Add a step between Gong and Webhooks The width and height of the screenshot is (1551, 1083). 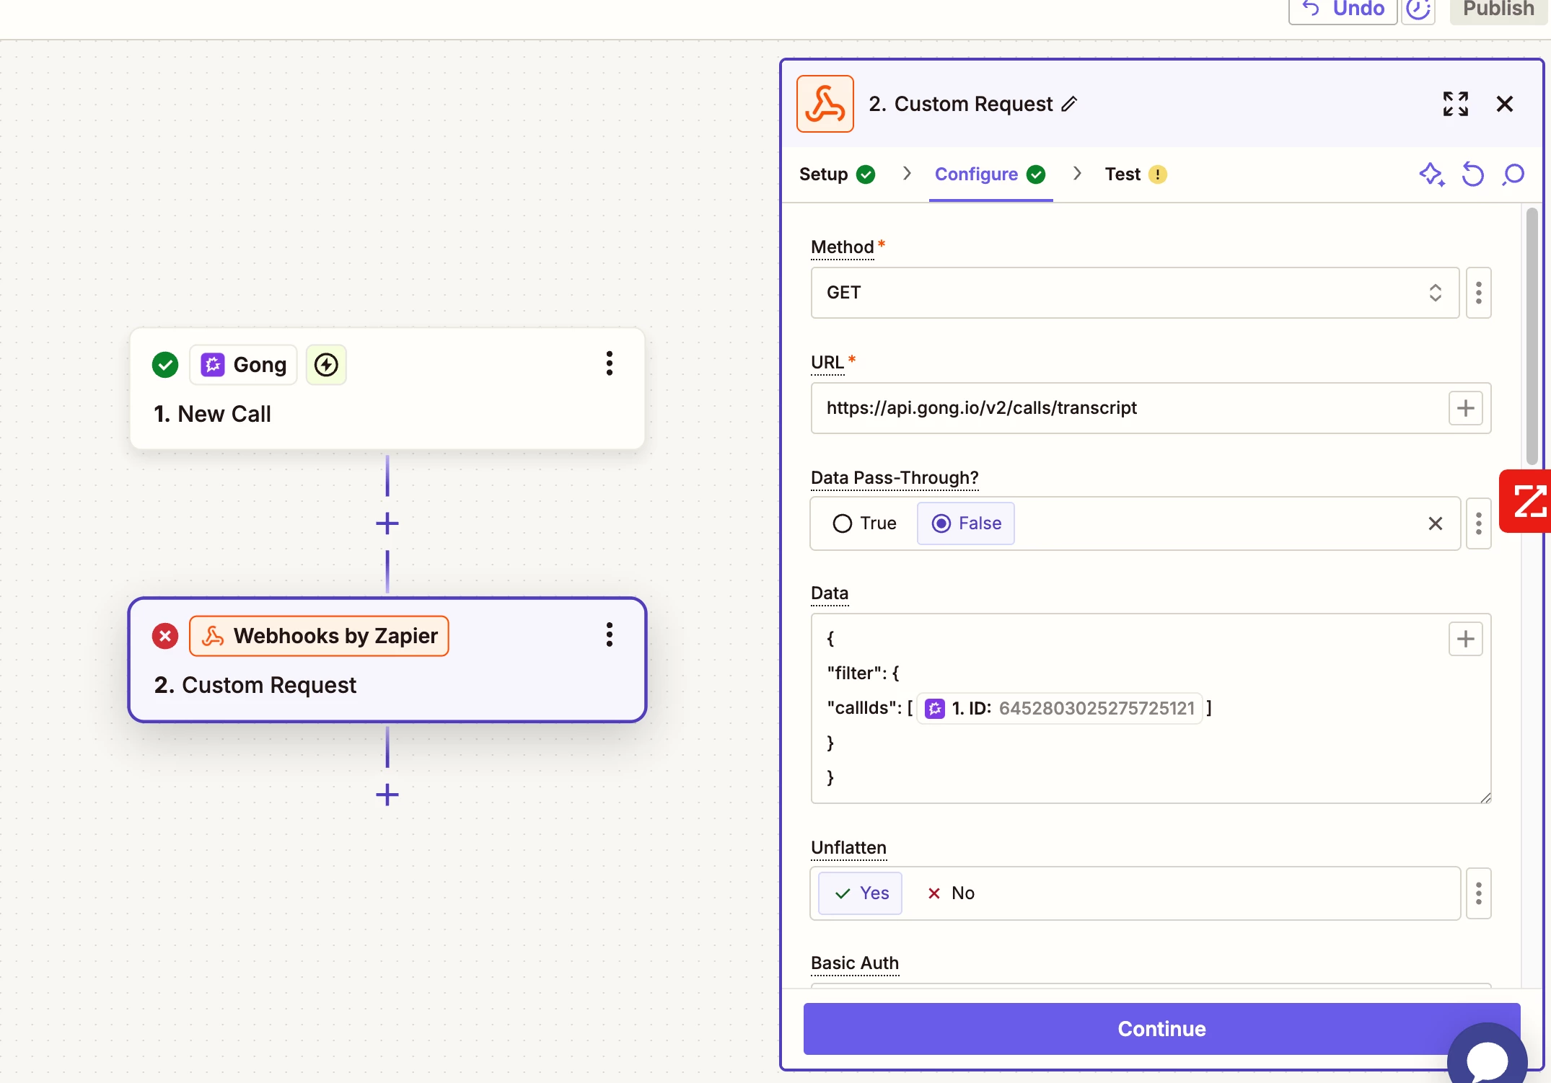click(x=387, y=523)
